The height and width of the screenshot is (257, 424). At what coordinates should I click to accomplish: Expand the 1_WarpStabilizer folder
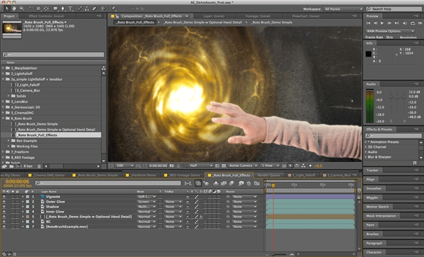tap(3, 68)
